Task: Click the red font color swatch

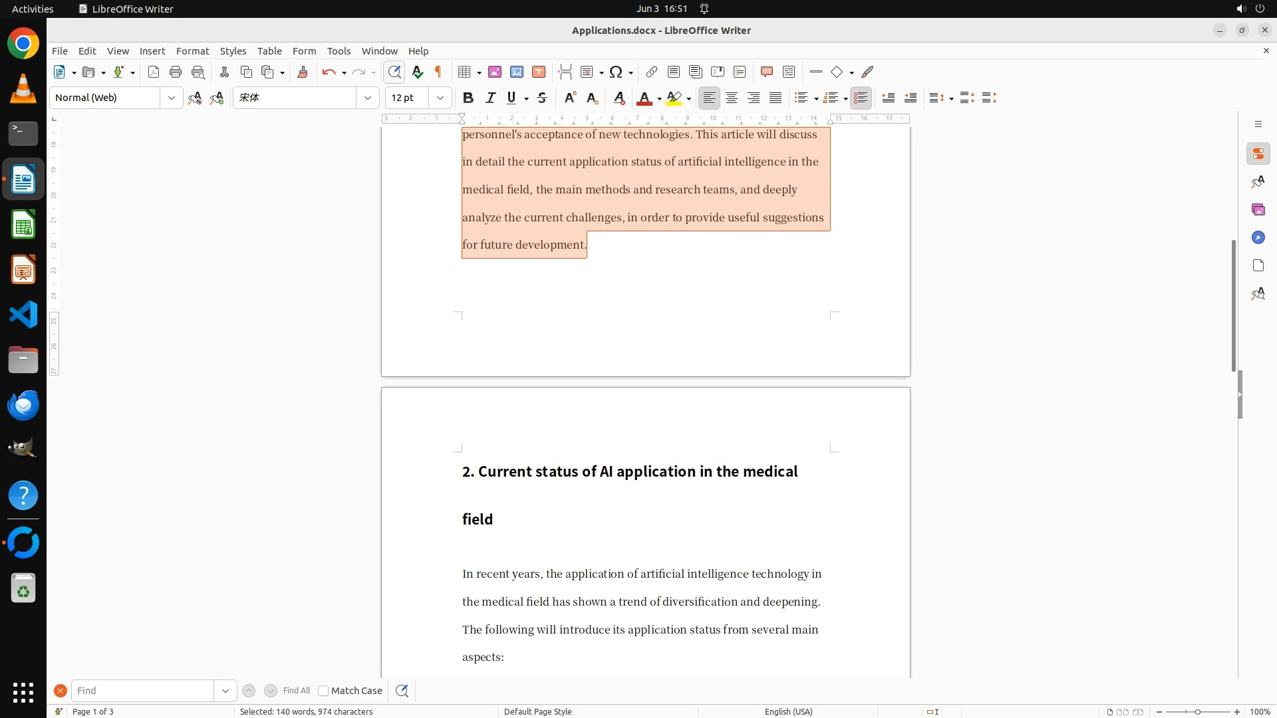Action: point(644,98)
